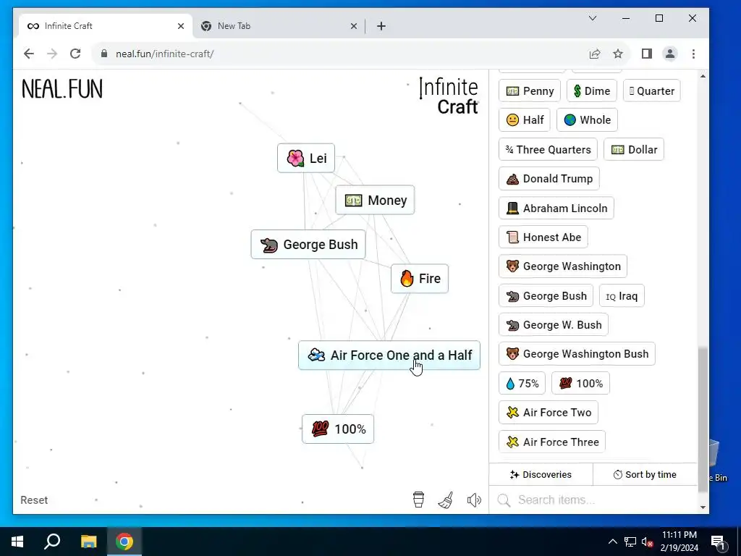Click the Fire element on canvas

[419, 279]
